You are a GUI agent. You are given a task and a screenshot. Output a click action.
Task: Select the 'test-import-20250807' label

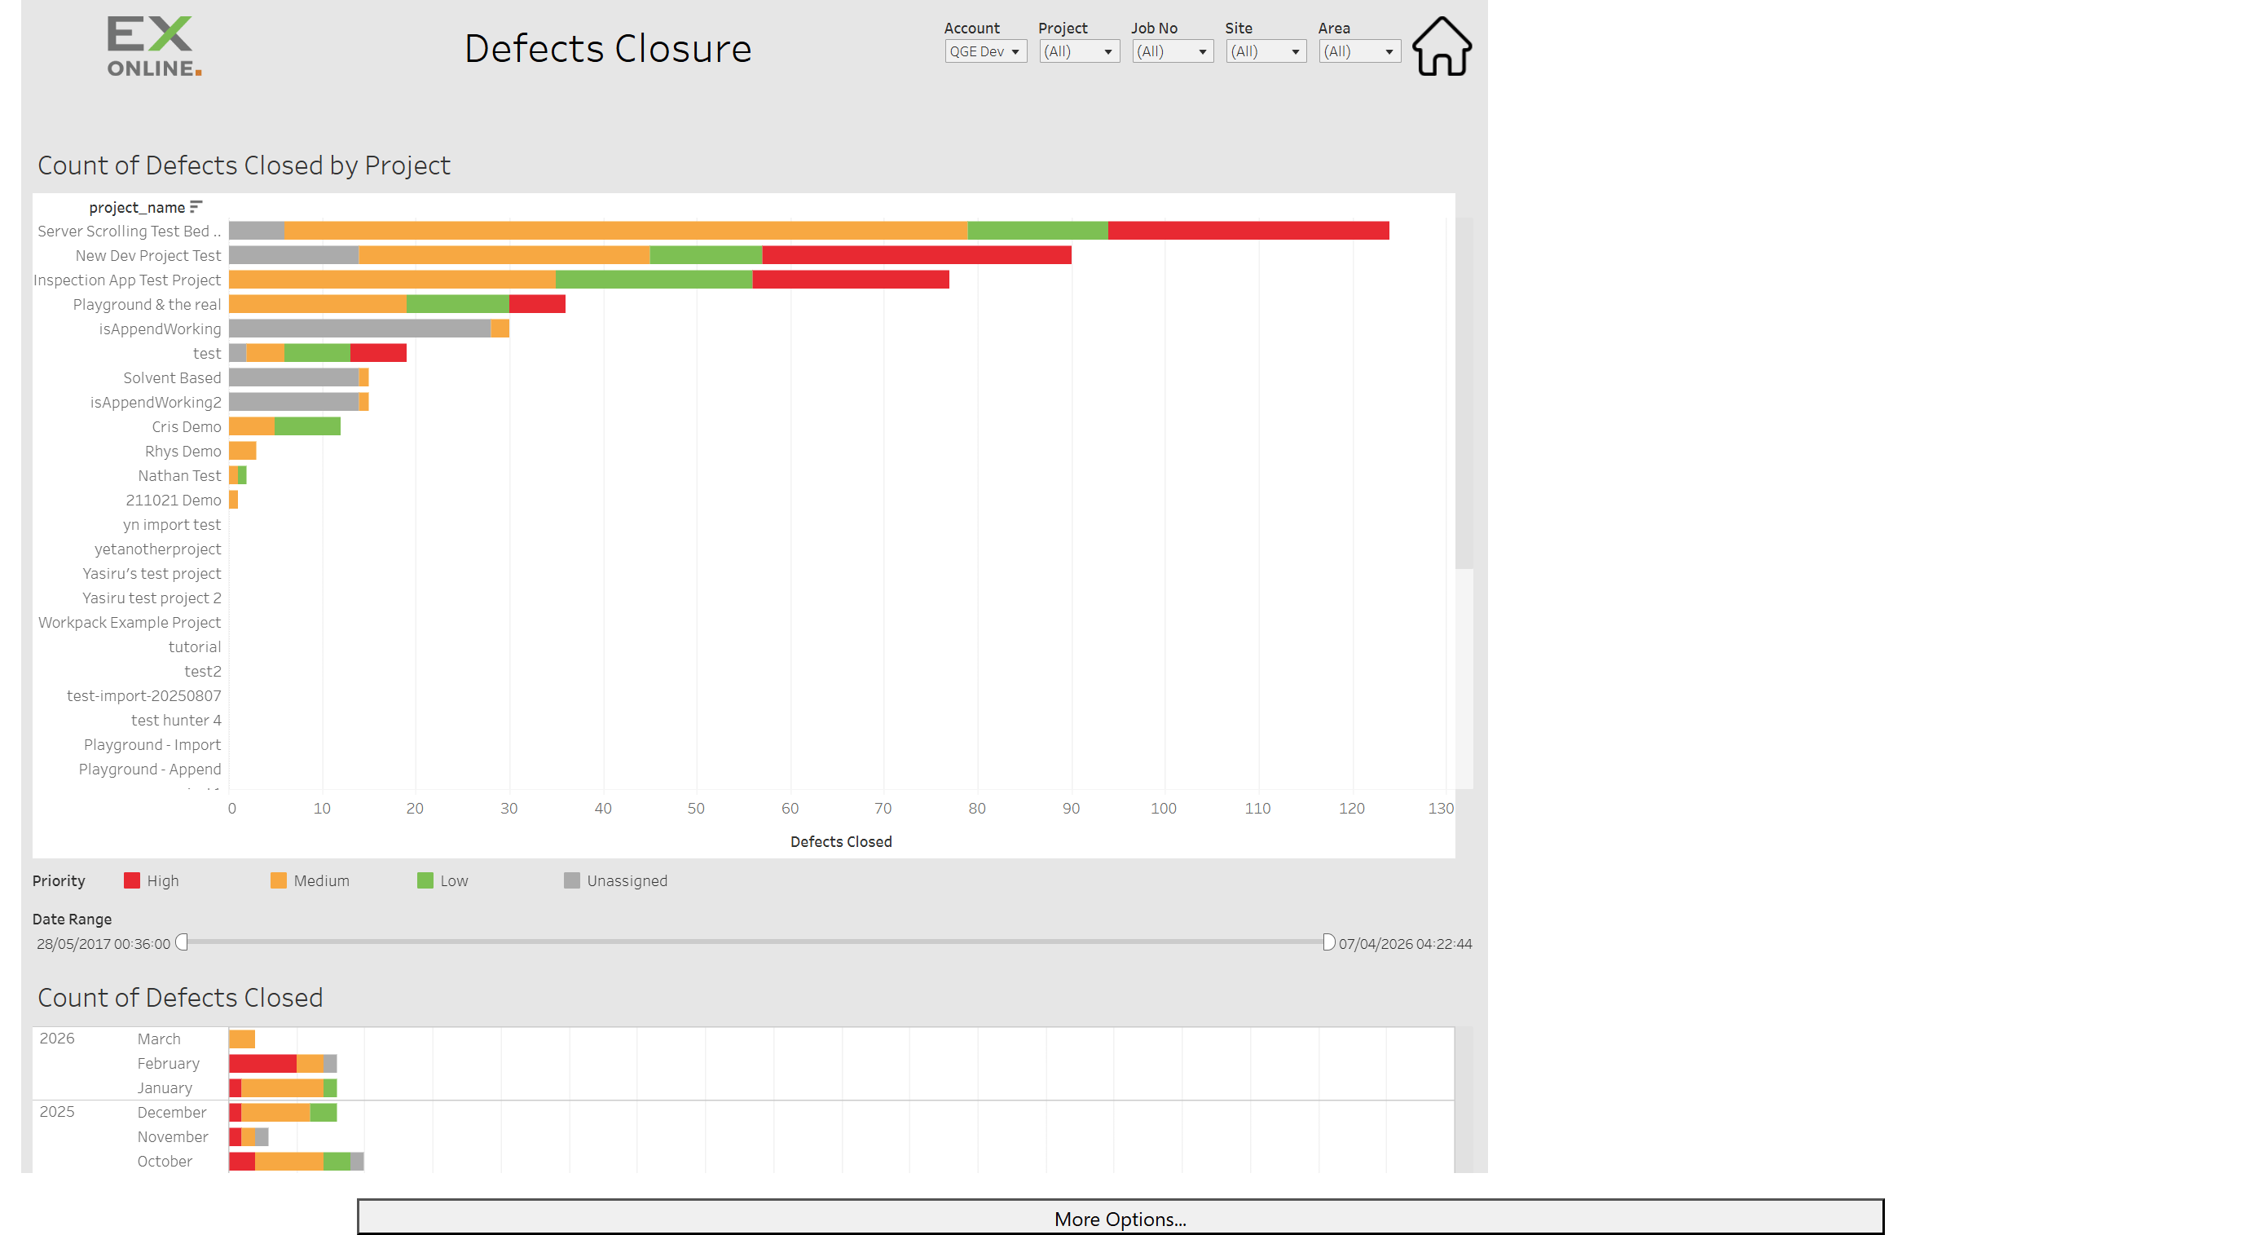pyautogui.click(x=143, y=695)
